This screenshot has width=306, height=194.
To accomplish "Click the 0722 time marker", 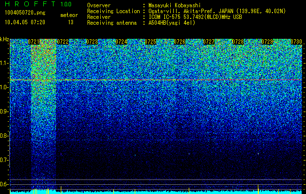I will [63, 42].
